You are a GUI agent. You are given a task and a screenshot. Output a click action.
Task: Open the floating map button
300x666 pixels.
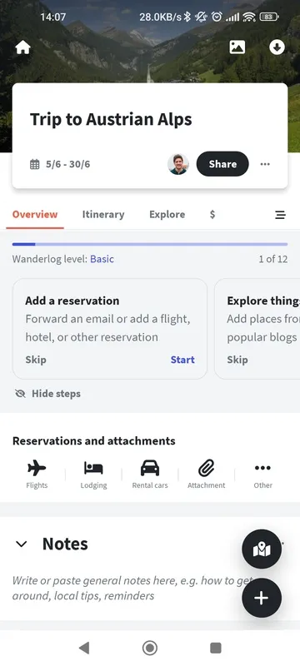(262, 549)
